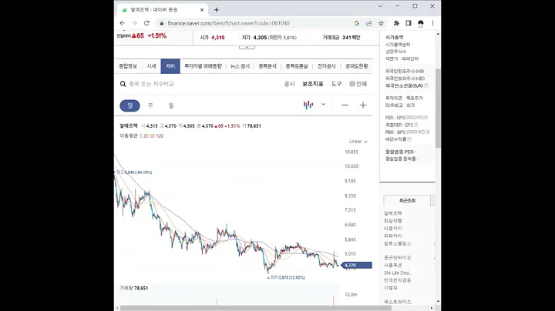Toggle the 60-day moving average
The image size is (555, 311).
tap(152, 135)
